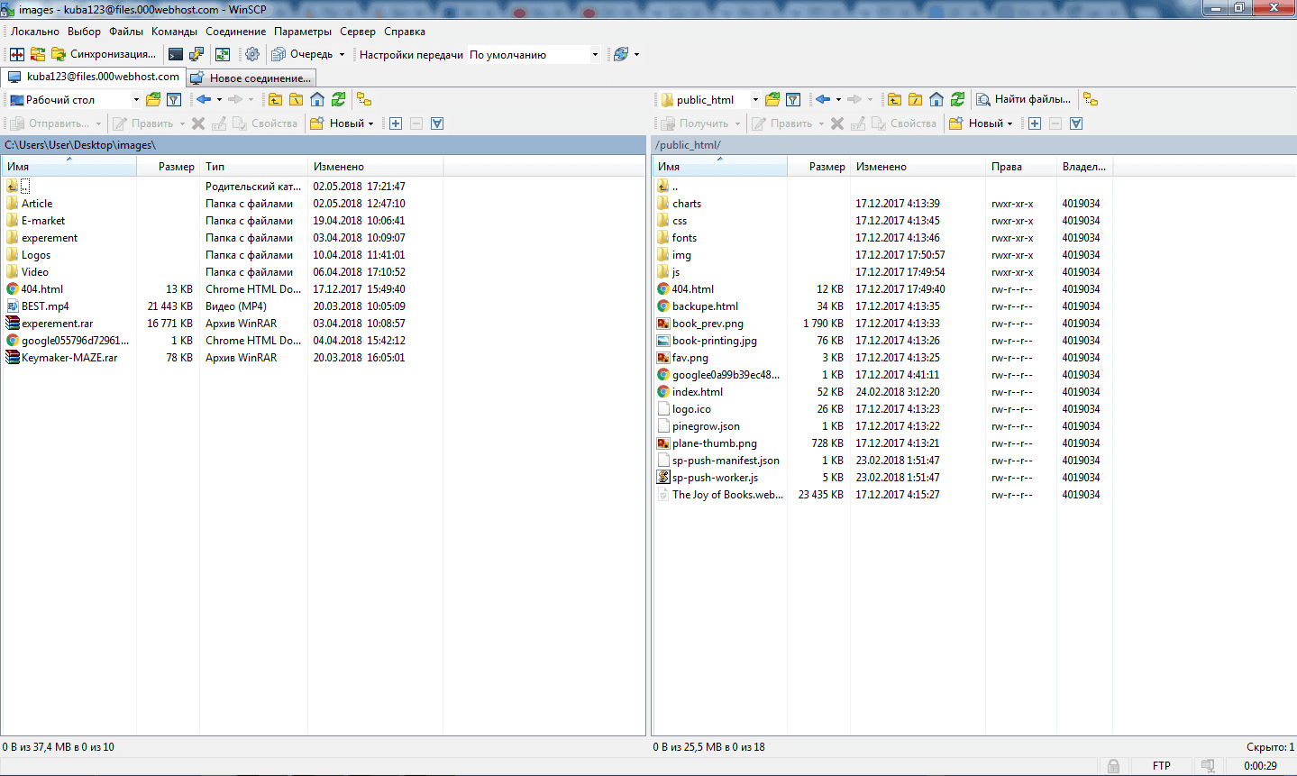This screenshot has width=1297, height=776.
Task: Expand the Очередь dropdown arrow
Action: point(342,54)
